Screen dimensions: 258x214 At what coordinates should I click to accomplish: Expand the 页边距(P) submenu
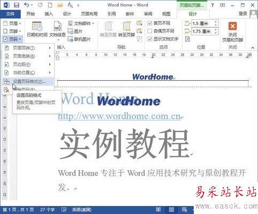[x=28, y=64]
